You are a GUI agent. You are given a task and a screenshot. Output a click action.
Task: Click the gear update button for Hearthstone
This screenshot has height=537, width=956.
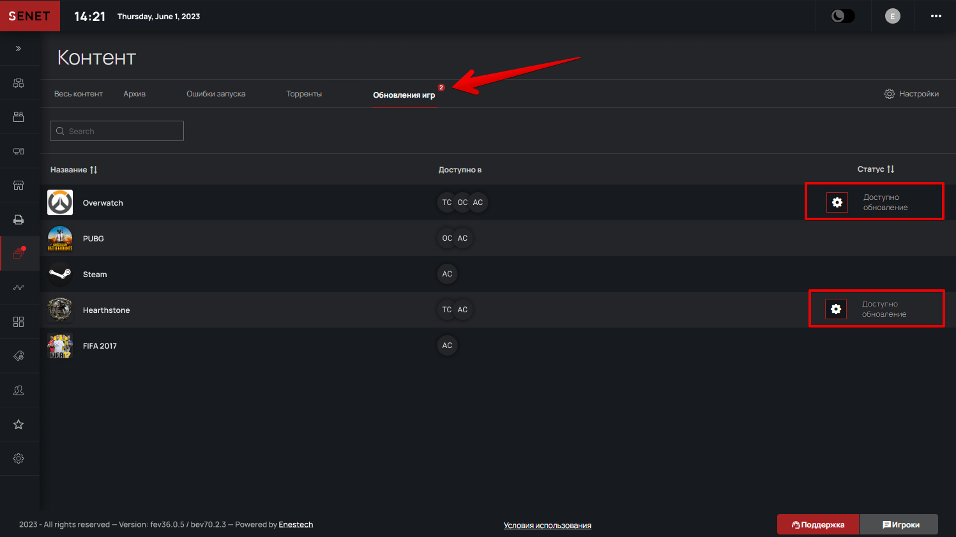click(x=836, y=309)
